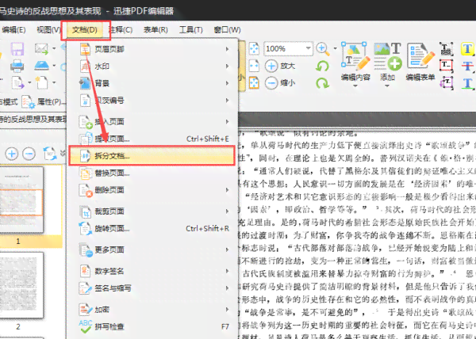Click the 添加 add content tool

tap(388, 62)
